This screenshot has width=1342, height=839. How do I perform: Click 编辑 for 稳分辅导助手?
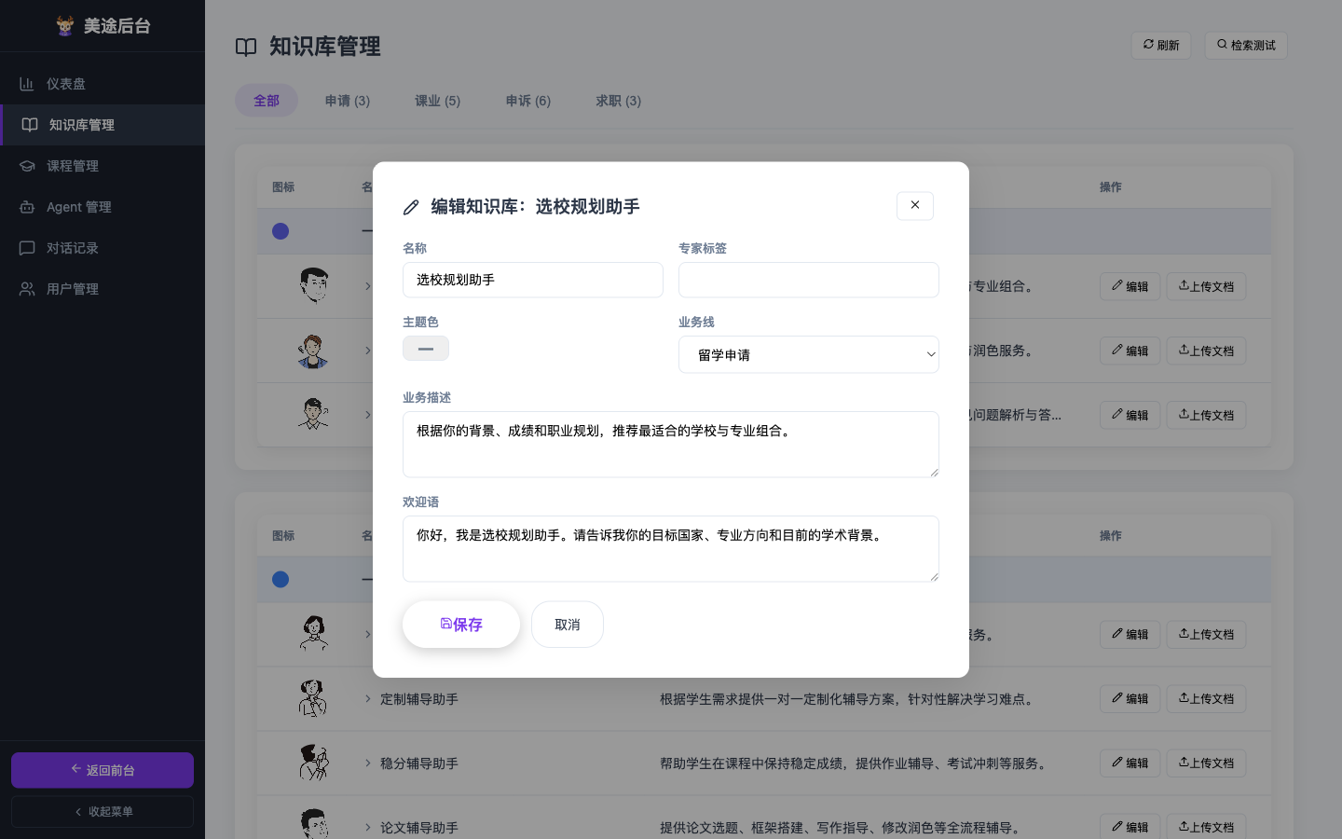tap(1130, 763)
